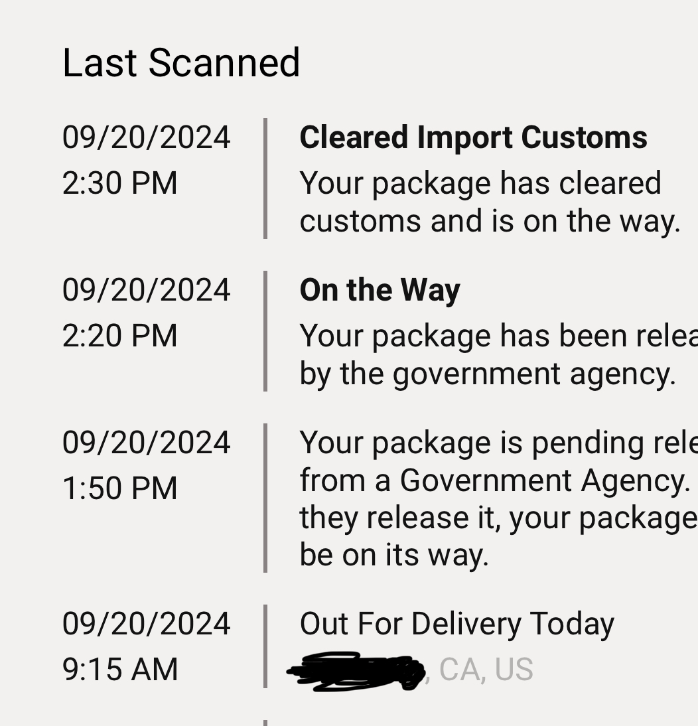Click the 1:50 PM timestamp

120,488
